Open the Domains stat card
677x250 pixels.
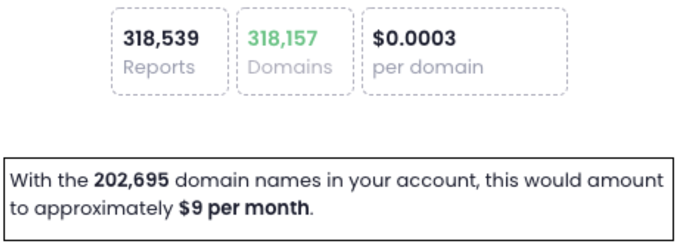pos(295,51)
